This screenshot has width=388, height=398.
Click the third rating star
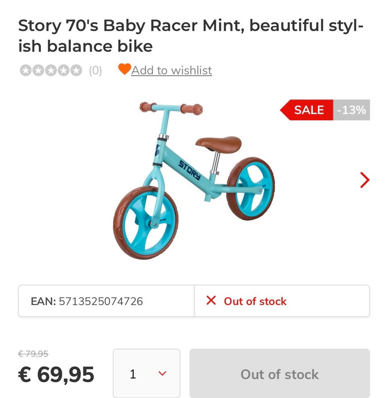pos(51,70)
